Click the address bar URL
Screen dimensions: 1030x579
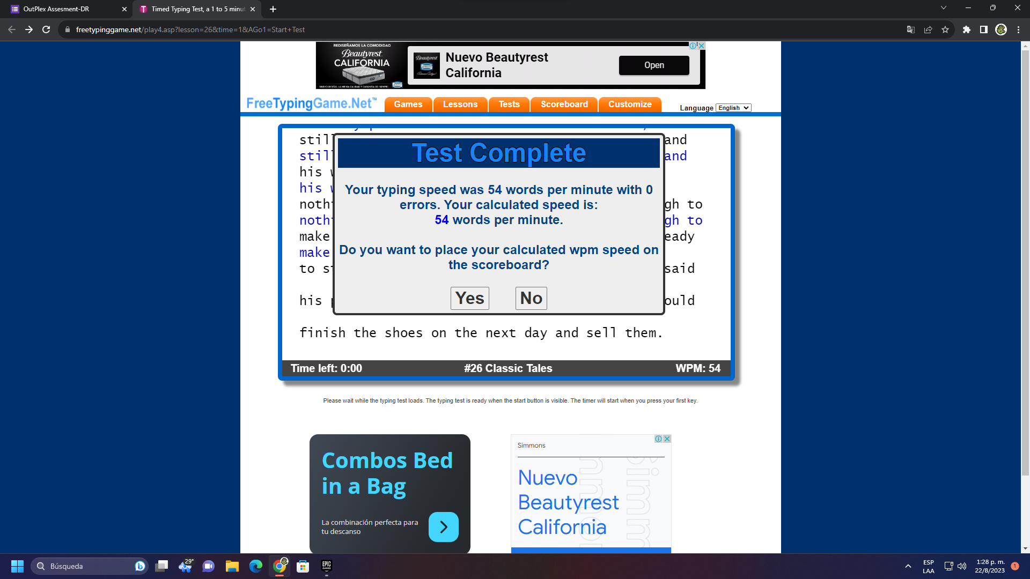pyautogui.click(x=190, y=29)
